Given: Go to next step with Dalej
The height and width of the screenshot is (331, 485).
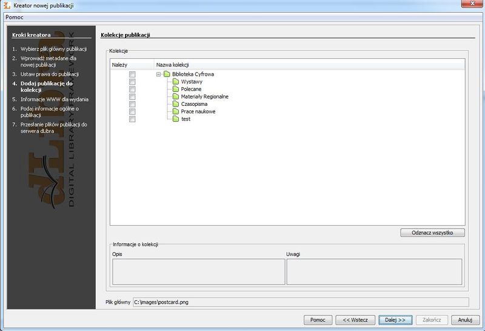Looking at the screenshot, I should tap(395, 320).
